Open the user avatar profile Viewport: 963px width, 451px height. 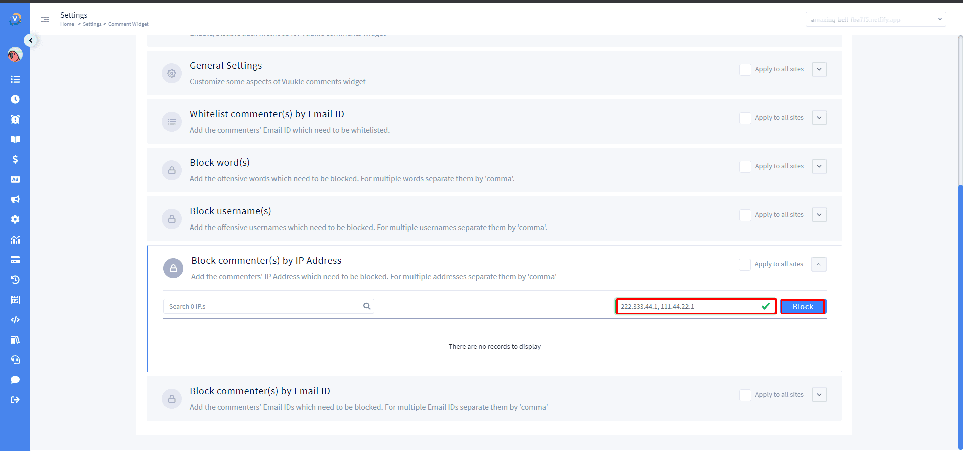click(15, 55)
